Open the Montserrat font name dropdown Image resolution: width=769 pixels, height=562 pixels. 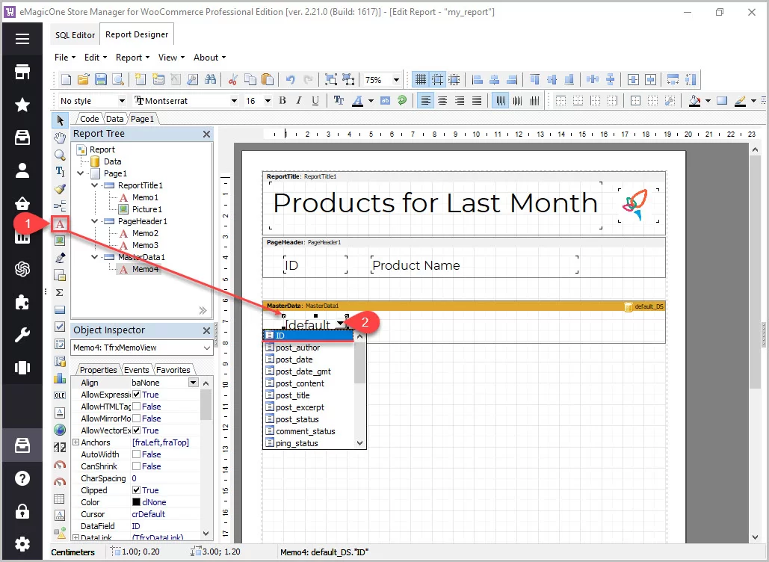pos(234,101)
